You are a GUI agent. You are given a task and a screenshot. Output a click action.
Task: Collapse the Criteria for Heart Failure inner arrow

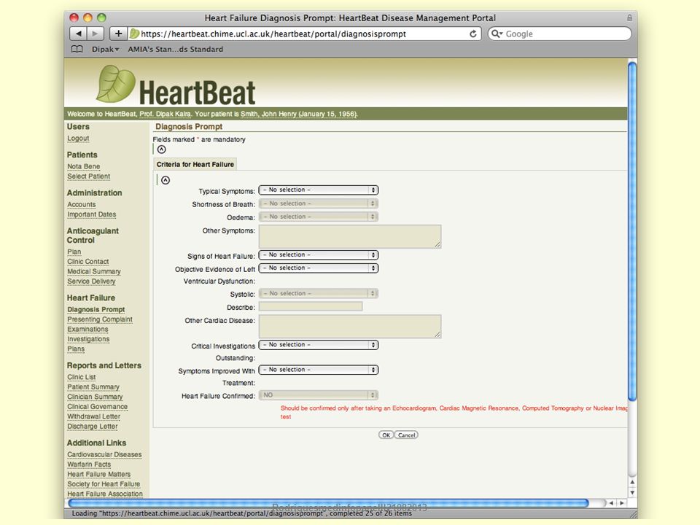[x=166, y=180]
